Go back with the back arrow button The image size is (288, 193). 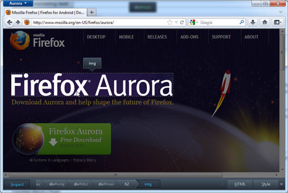coord(9,22)
